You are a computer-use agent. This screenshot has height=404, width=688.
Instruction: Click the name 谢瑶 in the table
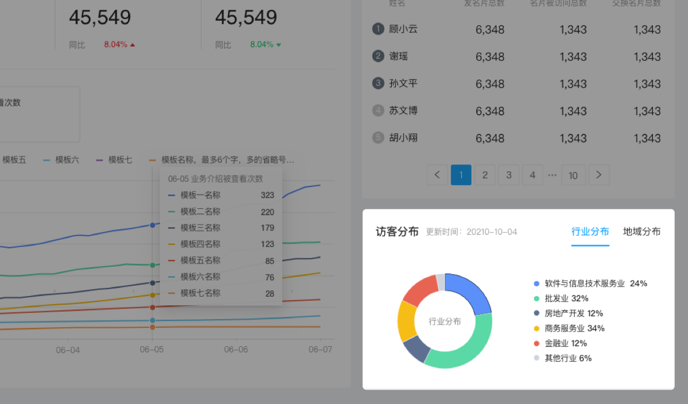click(x=398, y=56)
